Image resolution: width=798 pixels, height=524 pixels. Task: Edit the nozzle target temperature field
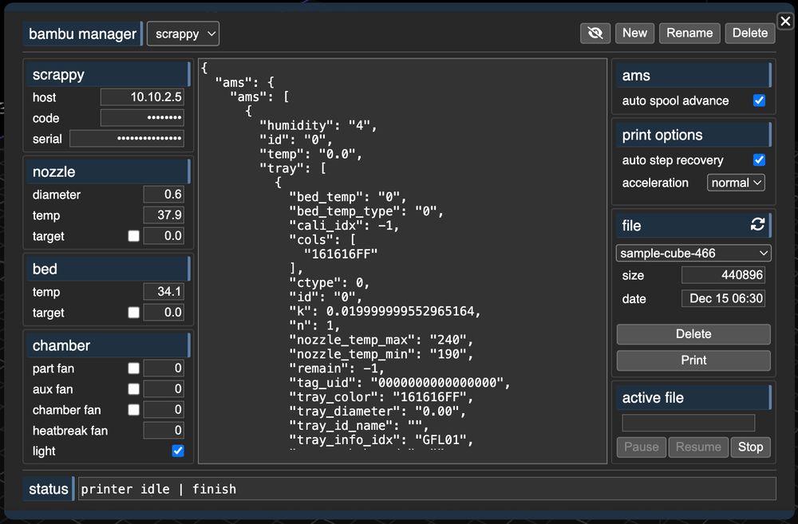(164, 235)
